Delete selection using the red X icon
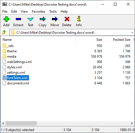Viewport: 135px width, 133px height. click(x=67, y=19)
